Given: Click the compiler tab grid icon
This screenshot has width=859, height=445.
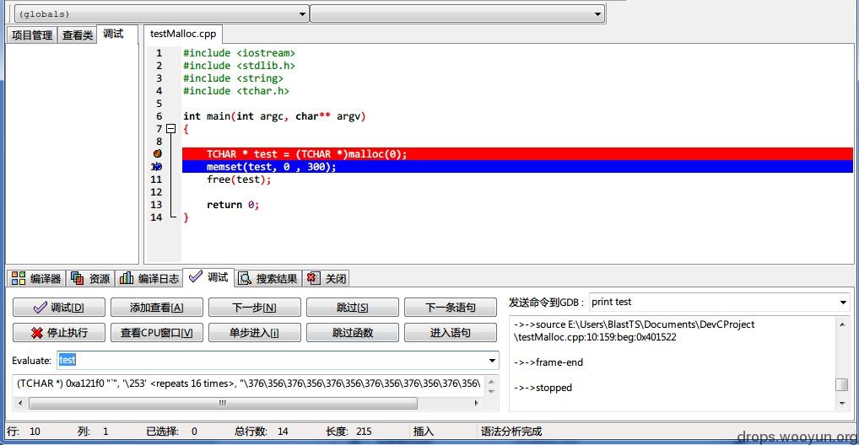Looking at the screenshot, I should coord(19,278).
